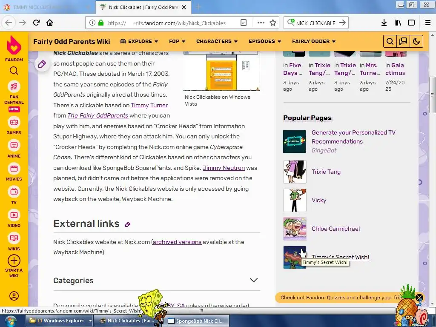This screenshot has height=327, width=436.
Task: Open Windows Explorer taskbar group dropdown arrow
Action: tap(90, 321)
